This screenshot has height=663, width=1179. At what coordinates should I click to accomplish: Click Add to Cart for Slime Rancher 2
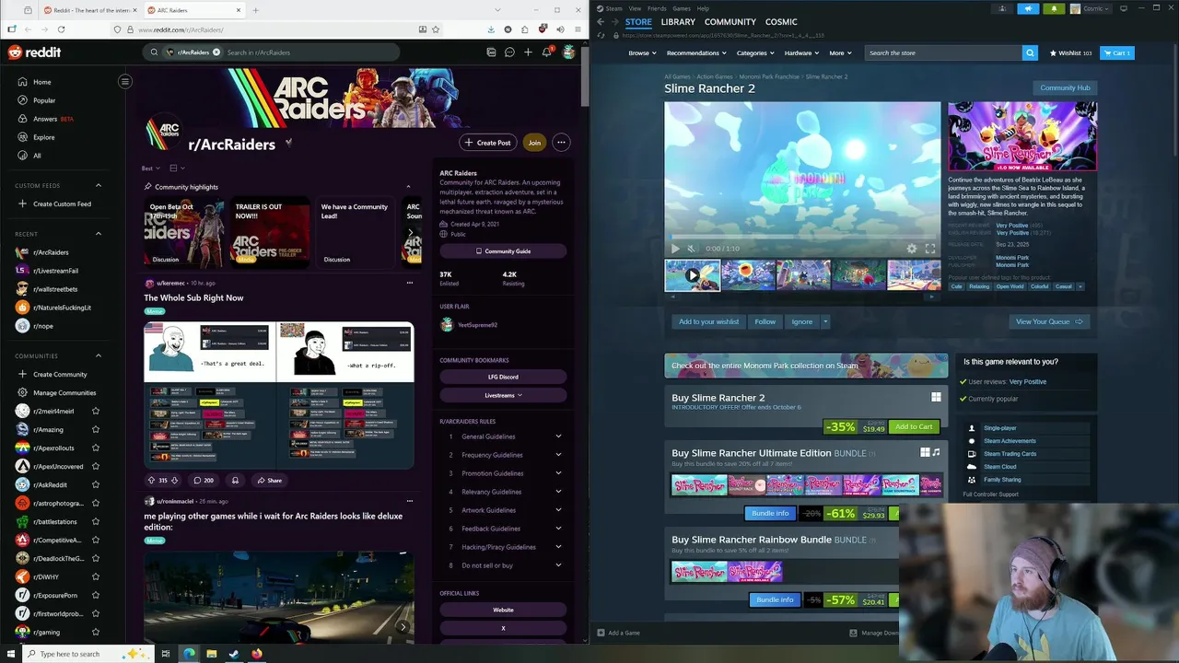[914, 426]
